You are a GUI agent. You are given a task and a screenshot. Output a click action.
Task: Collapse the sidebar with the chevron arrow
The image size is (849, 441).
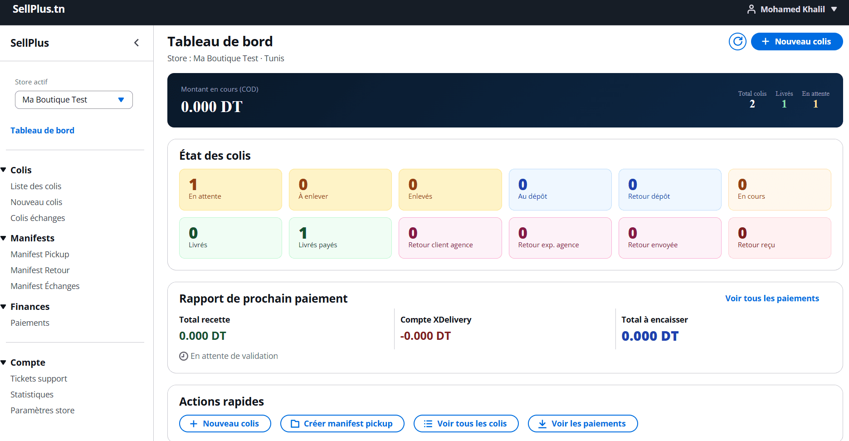click(137, 43)
